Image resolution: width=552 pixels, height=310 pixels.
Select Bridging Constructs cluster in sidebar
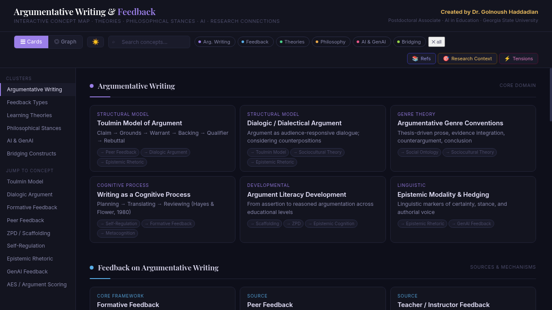pos(38,154)
